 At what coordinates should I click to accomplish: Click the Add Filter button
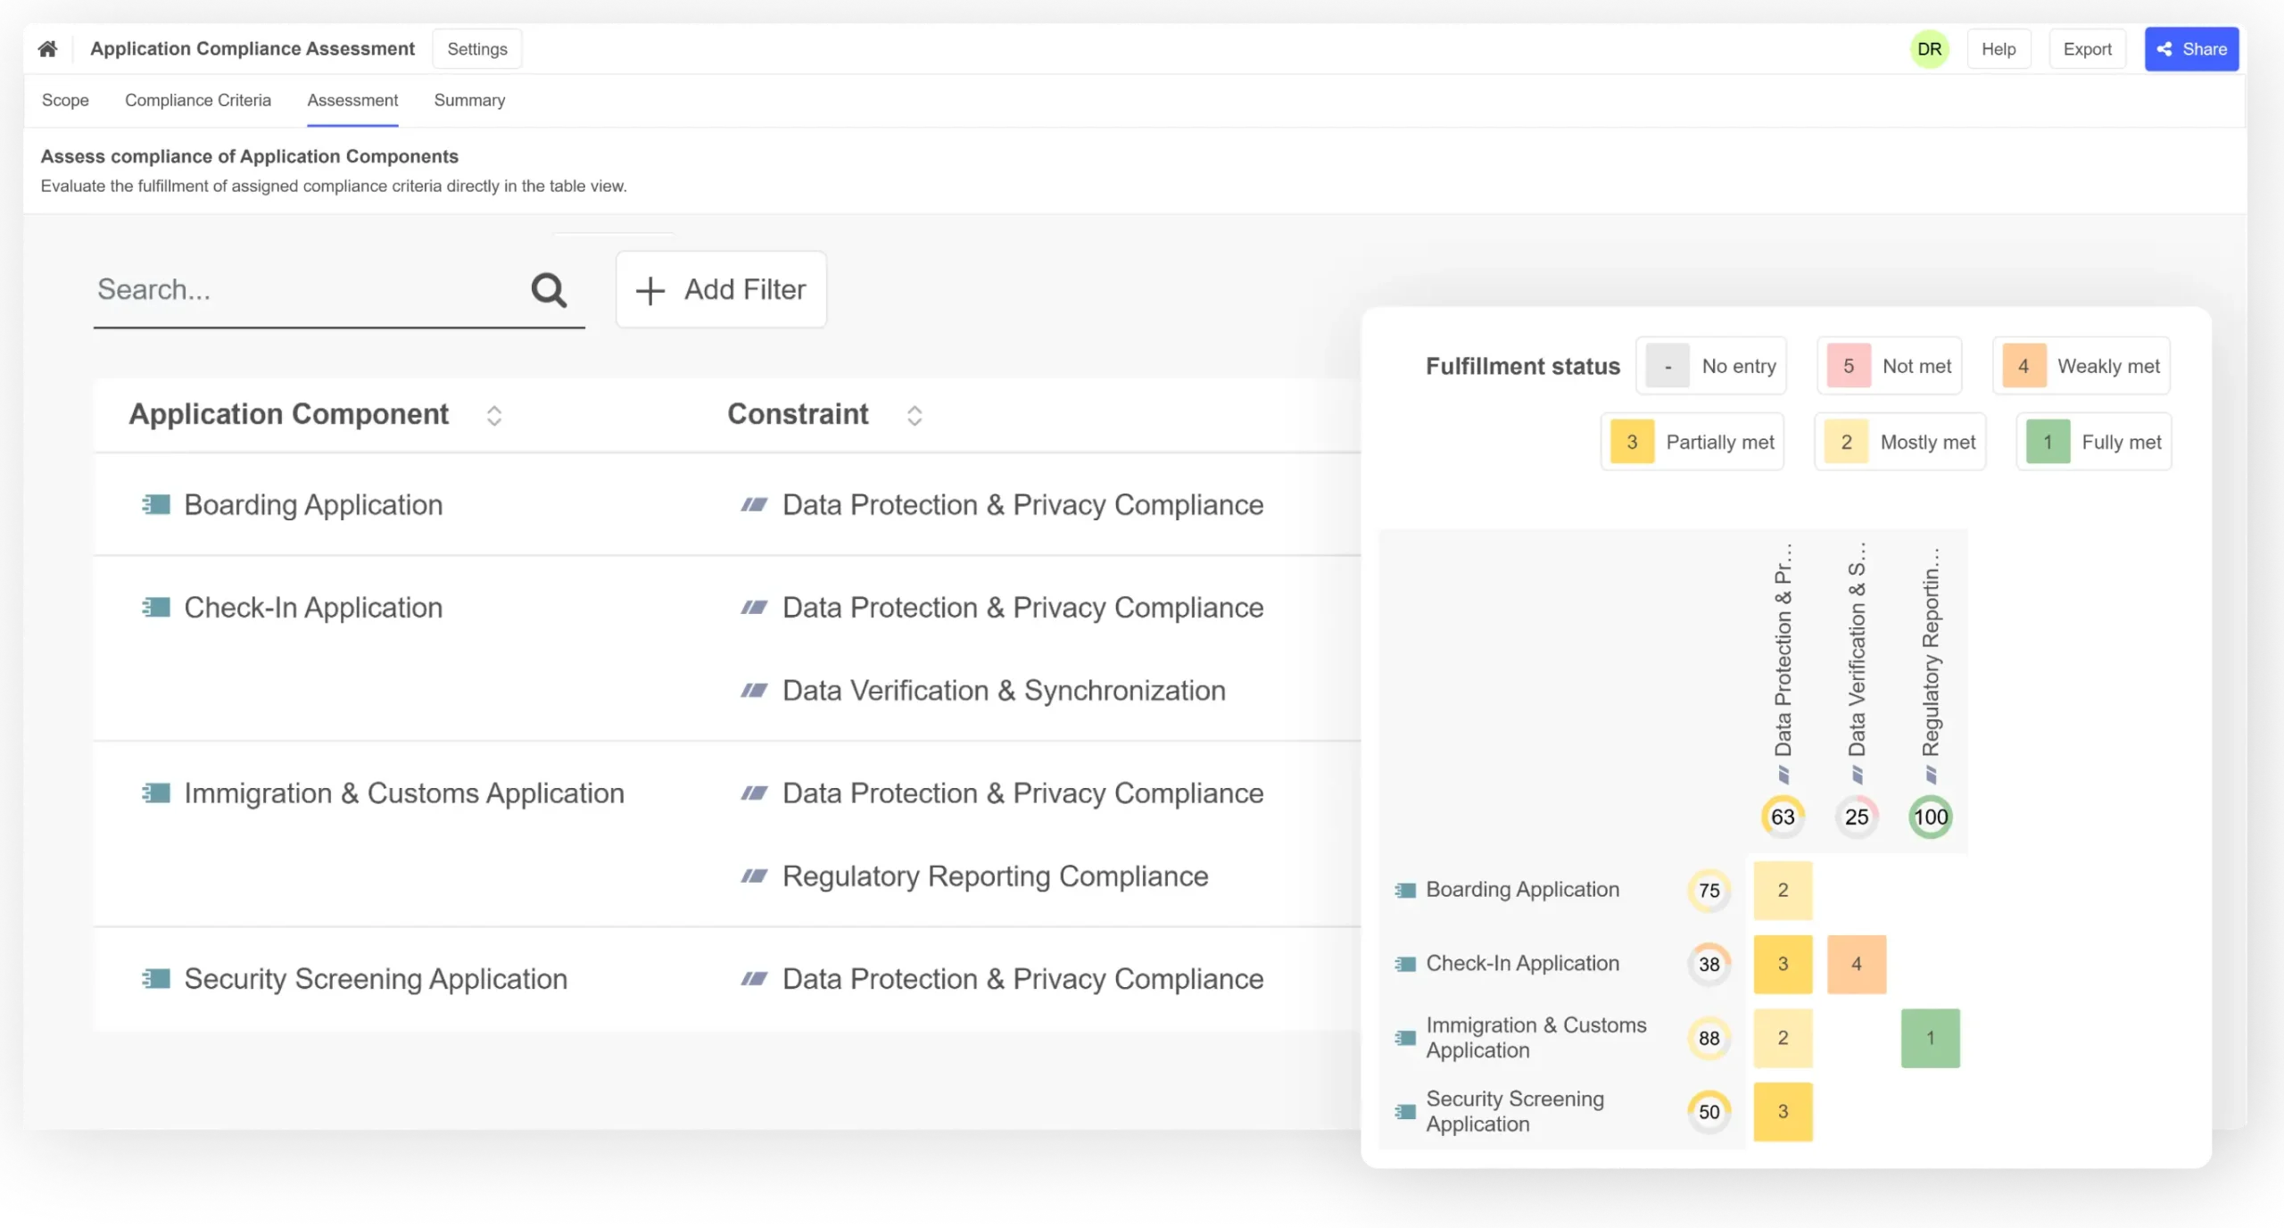point(721,290)
